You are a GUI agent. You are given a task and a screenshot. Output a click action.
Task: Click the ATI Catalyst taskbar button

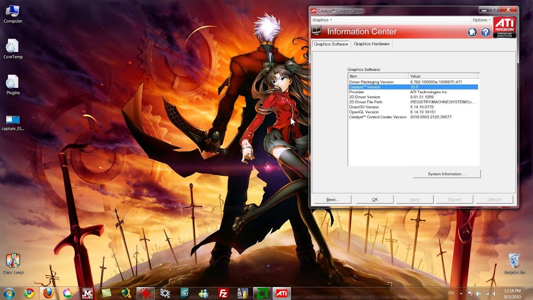click(x=282, y=293)
